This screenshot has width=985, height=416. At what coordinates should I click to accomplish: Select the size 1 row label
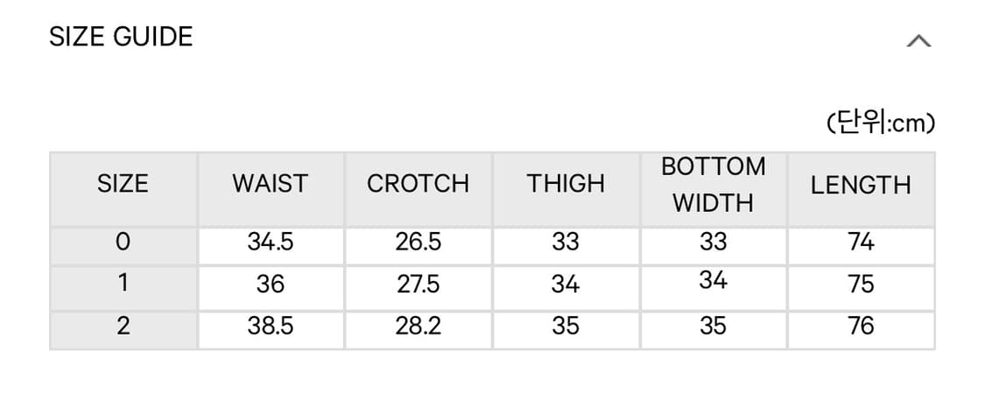click(123, 284)
